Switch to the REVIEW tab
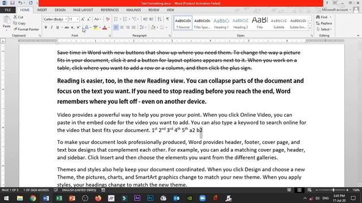 154,10
